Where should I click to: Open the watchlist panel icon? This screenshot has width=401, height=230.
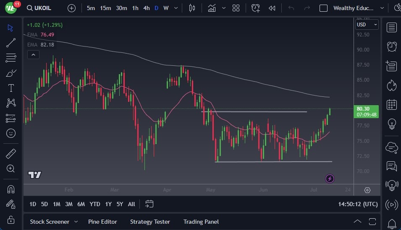click(x=391, y=28)
